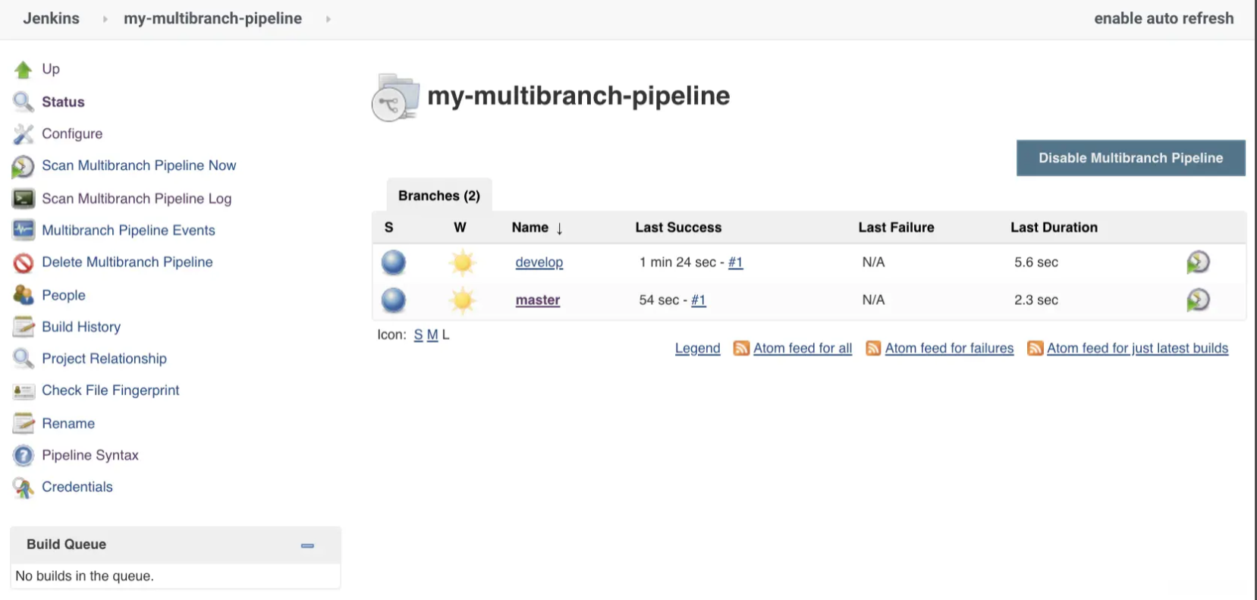The width and height of the screenshot is (1257, 600).
Task: Select the Branches (2) tab
Action: [x=438, y=196]
